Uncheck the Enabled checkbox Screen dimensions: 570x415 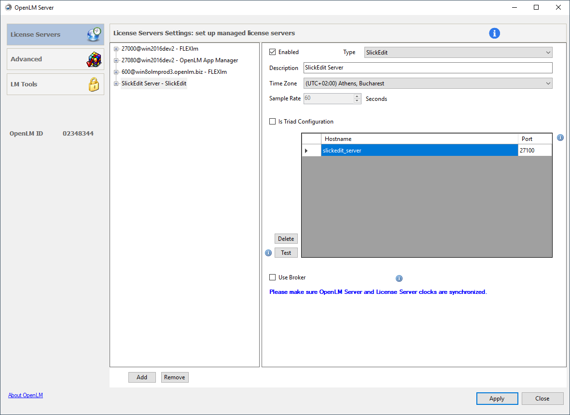[x=272, y=52]
